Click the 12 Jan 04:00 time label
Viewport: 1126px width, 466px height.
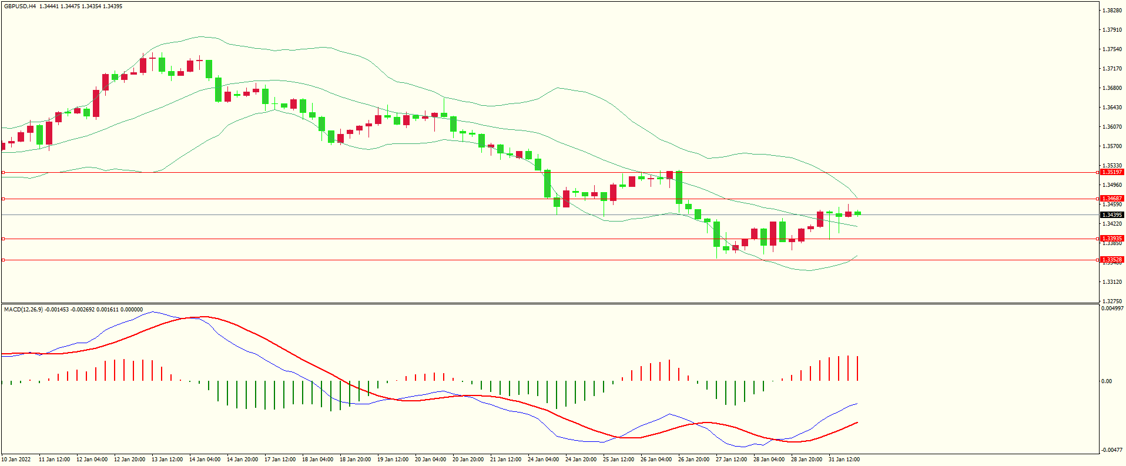[x=92, y=460]
